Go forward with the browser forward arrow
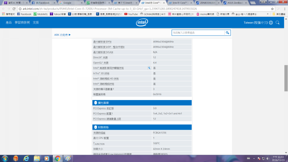The height and width of the screenshot is (162, 288). point(9,9)
